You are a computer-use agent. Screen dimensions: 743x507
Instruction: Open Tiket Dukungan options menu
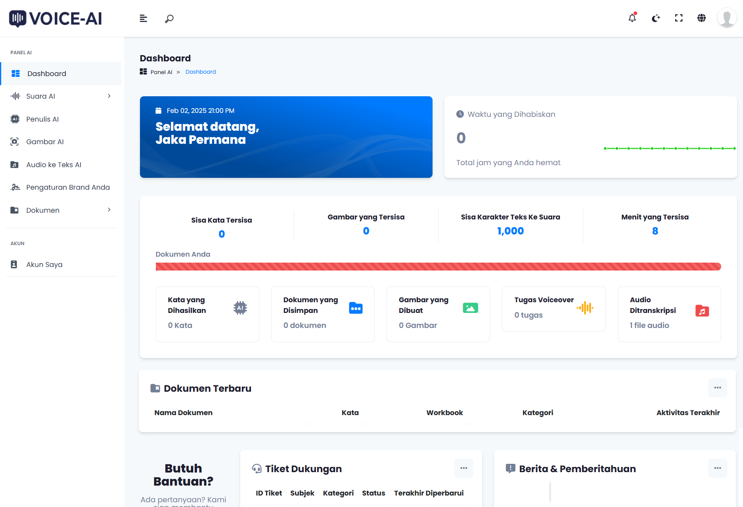463,468
